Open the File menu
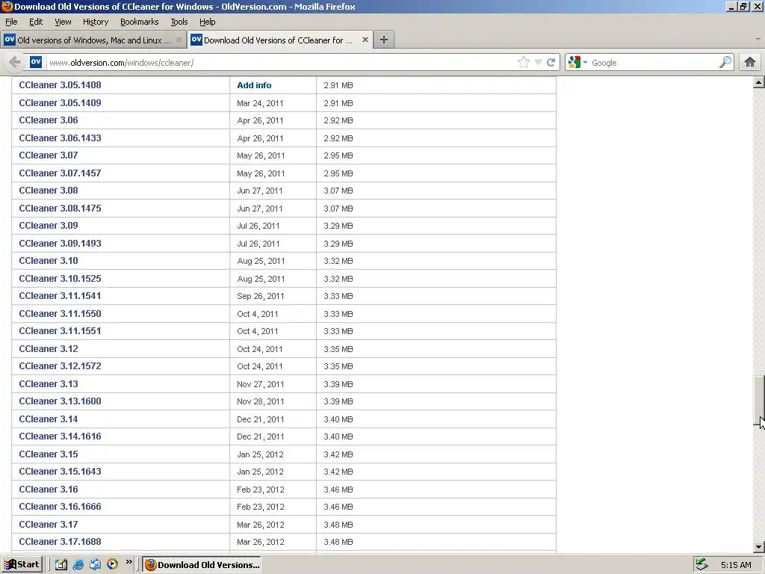This screenshot has width=765, height=574. tap(11, 22)
